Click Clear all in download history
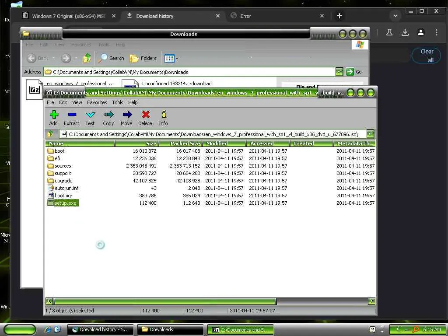448x336 pixels. (x=427, y=56)
